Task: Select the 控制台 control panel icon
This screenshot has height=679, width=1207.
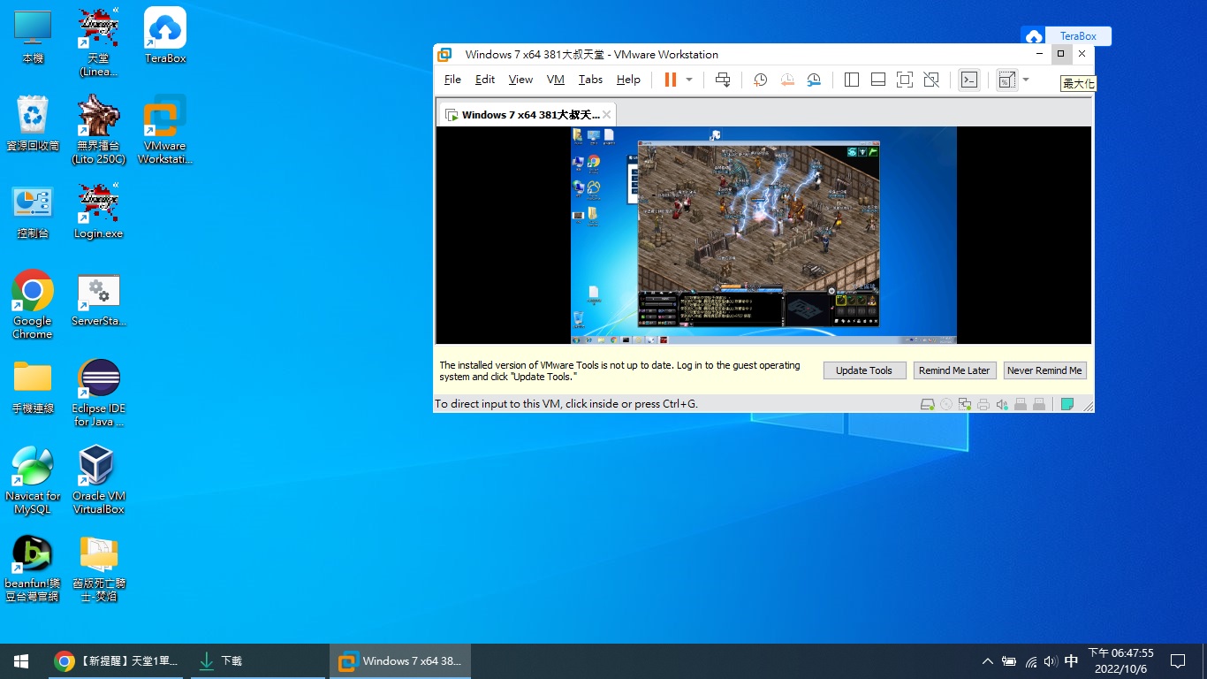Action: coord(33,212)
